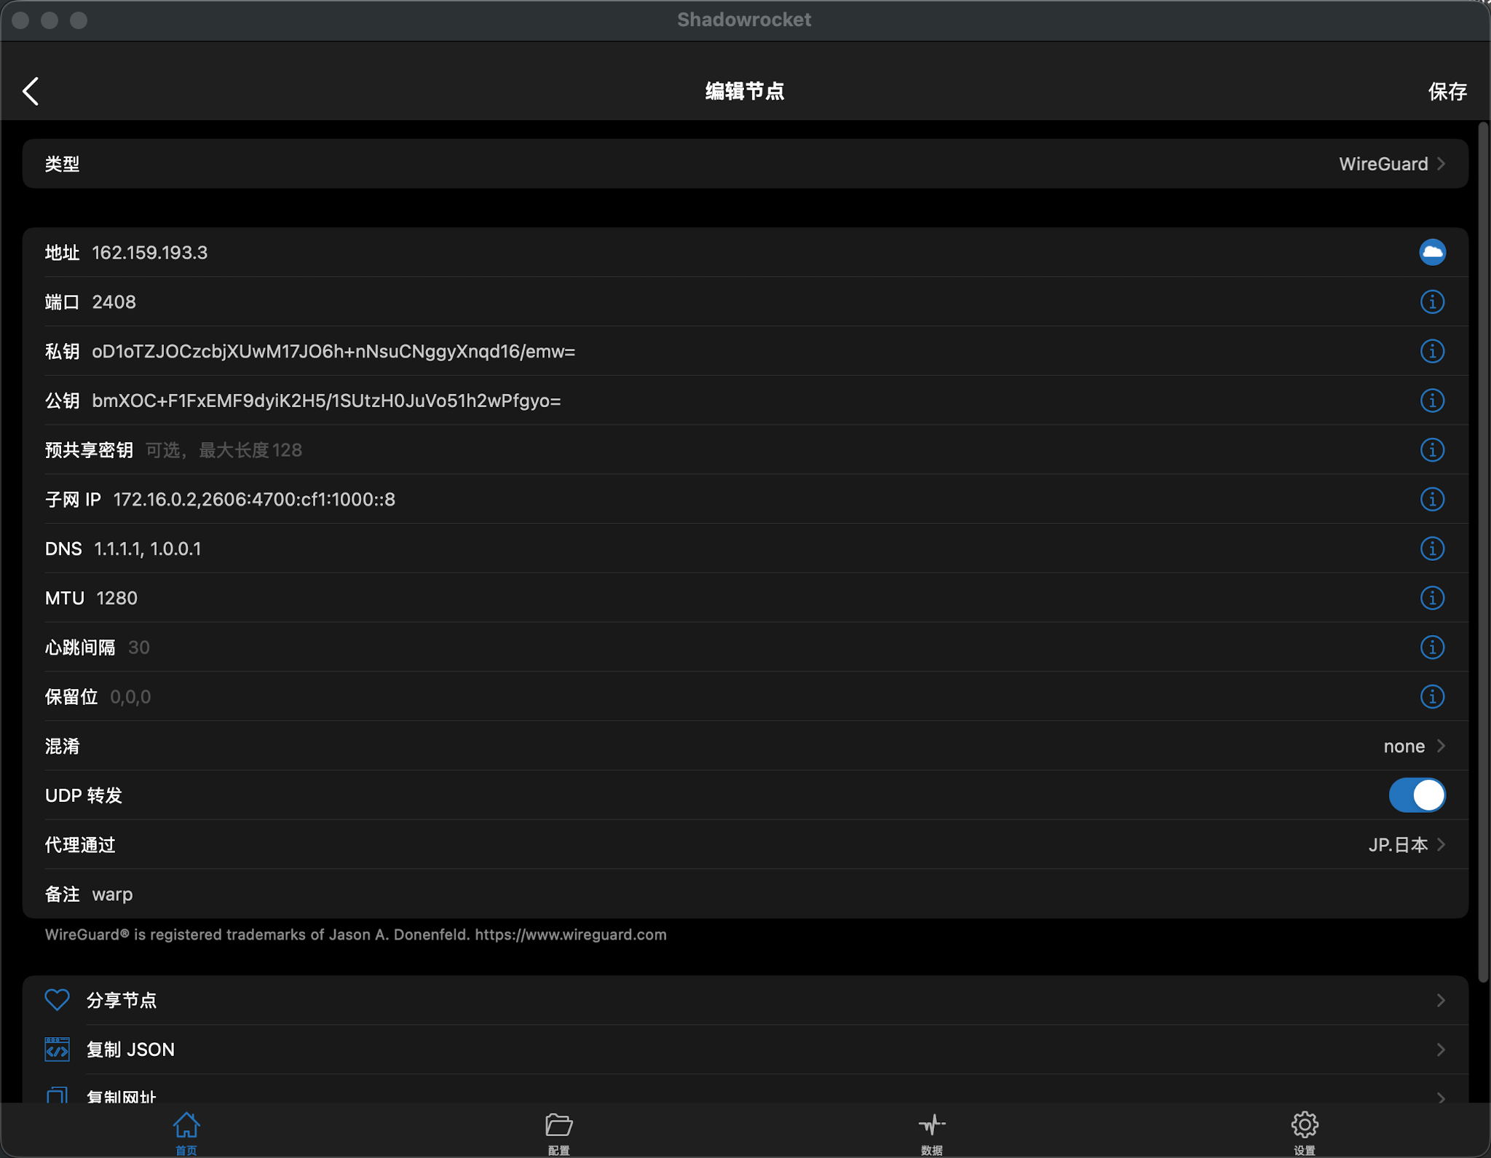Disable the UDP forwarding toggle
The image size is (1491, 1158).
tap(1416, 795)
